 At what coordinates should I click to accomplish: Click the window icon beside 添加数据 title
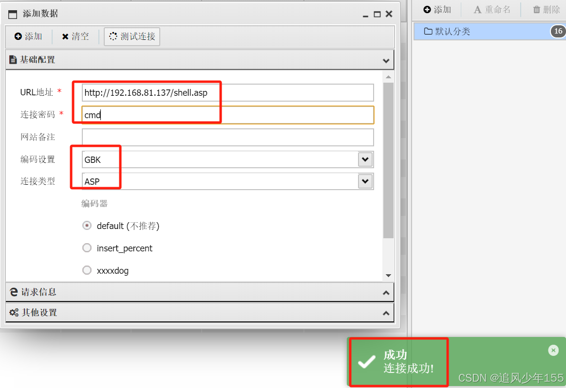click(x=13, y=15)
